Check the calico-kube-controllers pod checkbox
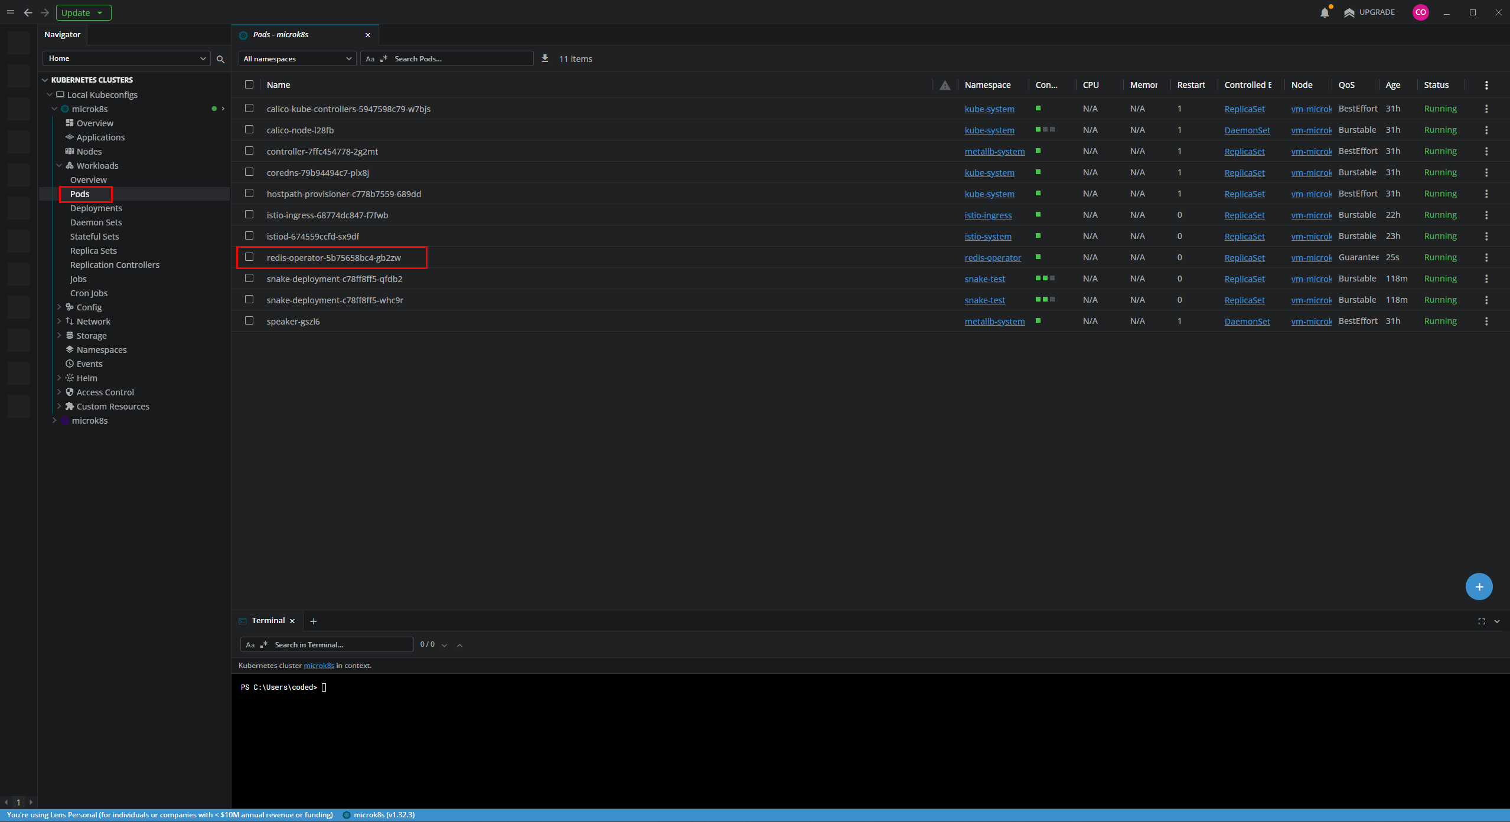This screenshot has width=1510, height=822. click(x=249, y=109)
